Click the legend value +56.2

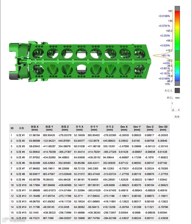point(169,41)
